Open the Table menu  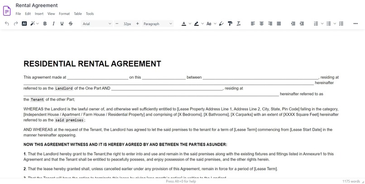click(x=78, y=14)
